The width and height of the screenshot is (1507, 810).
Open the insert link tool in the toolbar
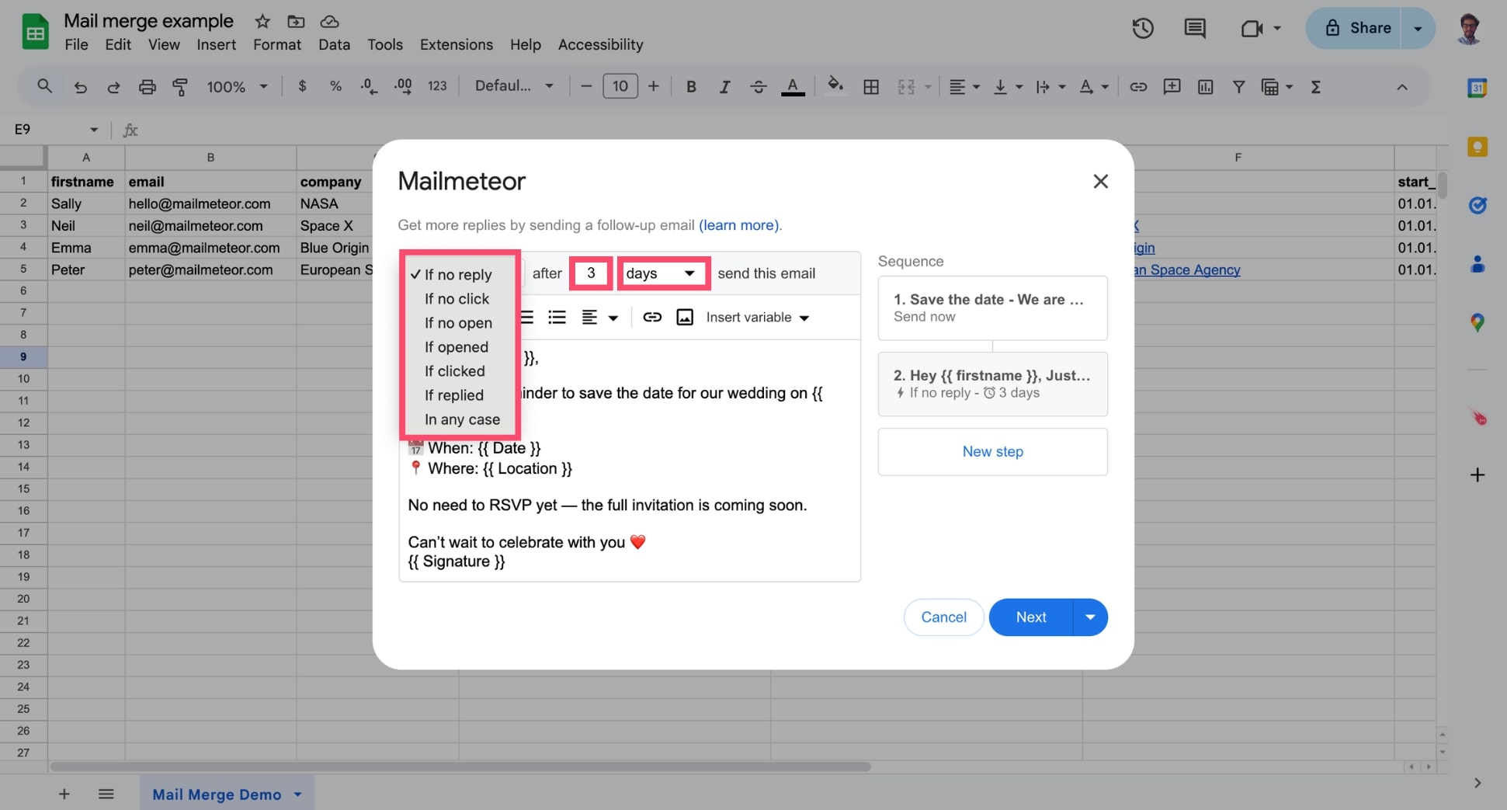[1138, 86]
